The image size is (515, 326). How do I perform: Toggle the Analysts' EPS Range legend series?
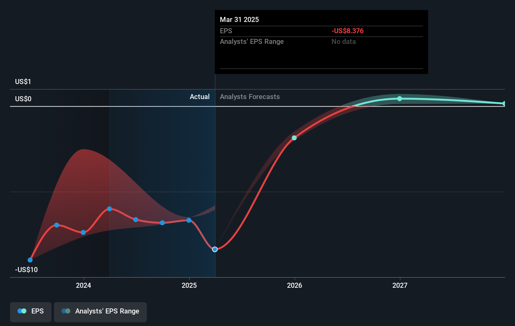coord(100,312)
